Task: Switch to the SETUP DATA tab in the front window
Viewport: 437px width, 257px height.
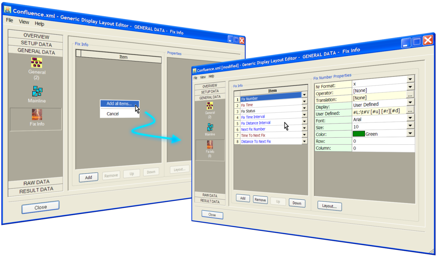Action: (x=210, y=92)
